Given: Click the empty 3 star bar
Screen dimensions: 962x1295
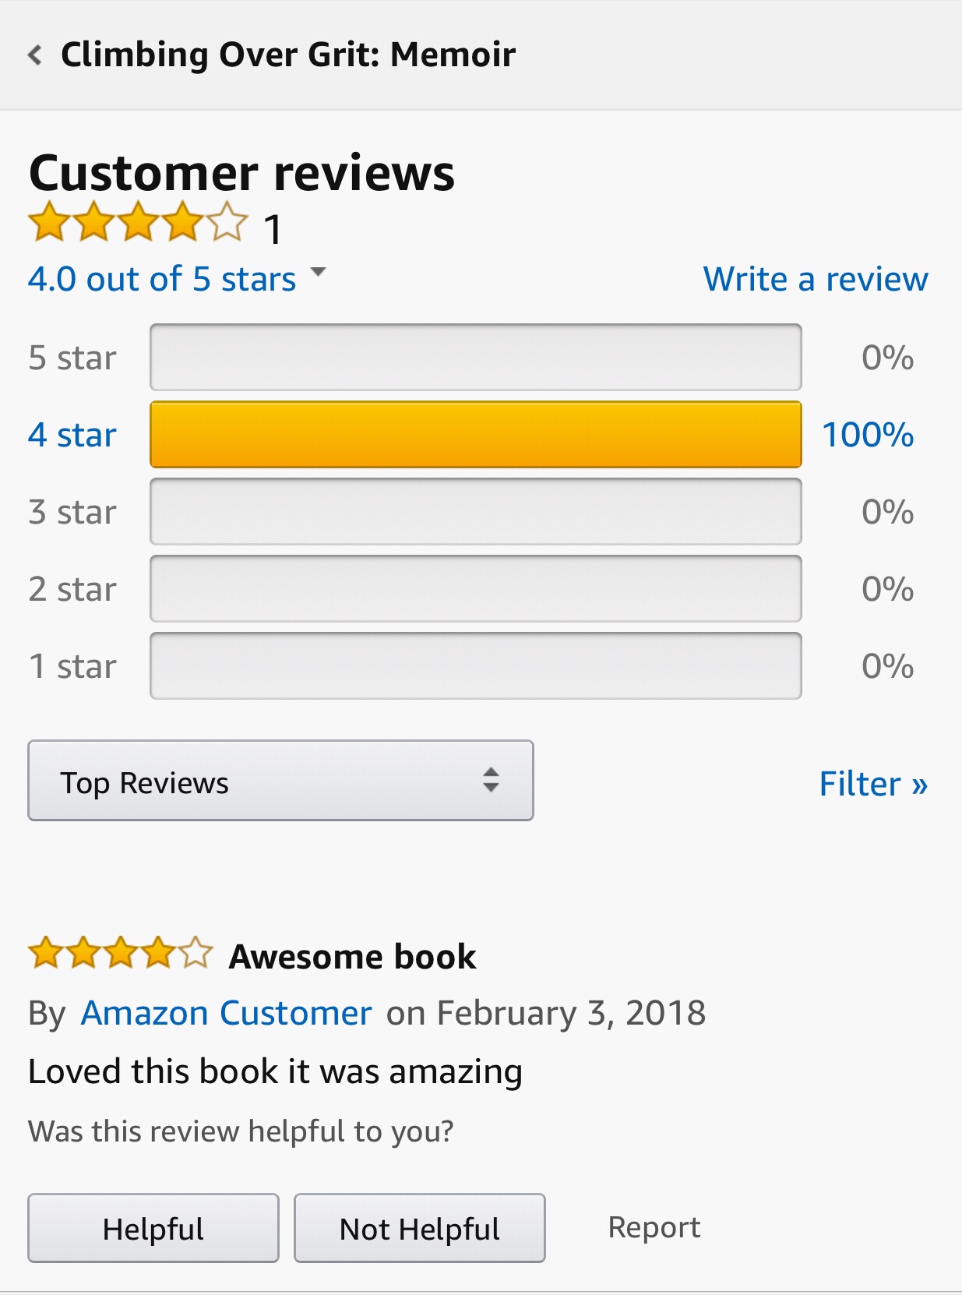Looking at the screenshot, I should (x=475, y=512).
